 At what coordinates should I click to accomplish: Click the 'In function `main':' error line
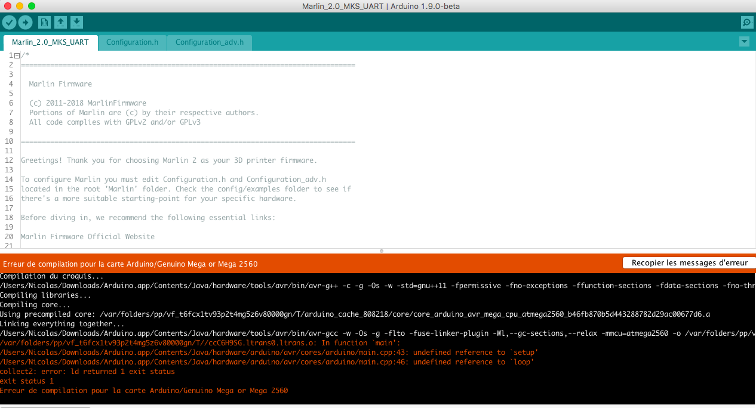200,343
